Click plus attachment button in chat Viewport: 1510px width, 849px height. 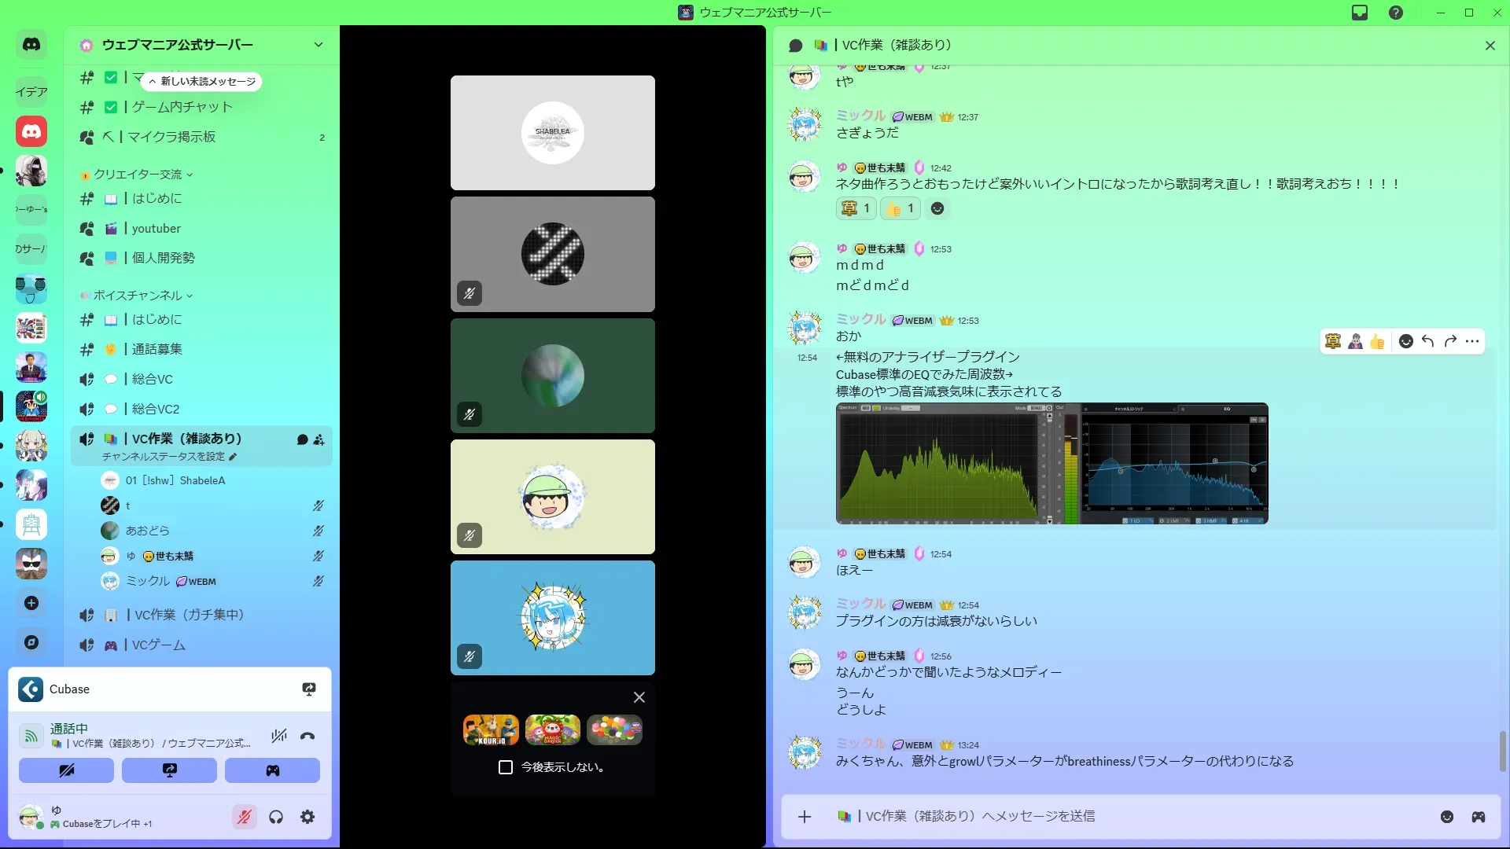click(x=805, y=817)
